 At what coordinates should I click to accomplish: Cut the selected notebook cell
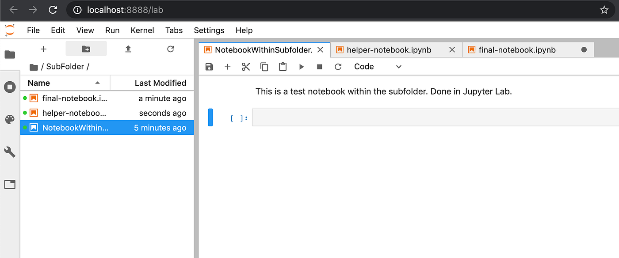click(x=246, y=66)
